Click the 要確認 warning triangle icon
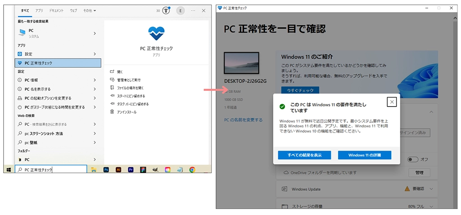 407,188
